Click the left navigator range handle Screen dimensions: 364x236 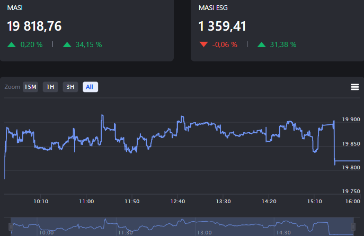[x=10, y=226]
